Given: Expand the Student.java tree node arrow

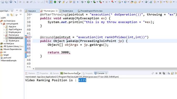Looking at the screenshot, I should point(4,41).
